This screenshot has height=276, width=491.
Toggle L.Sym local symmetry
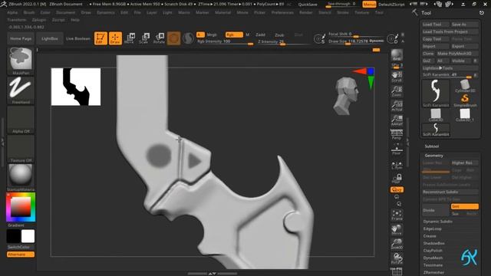[x=397, y=165]
